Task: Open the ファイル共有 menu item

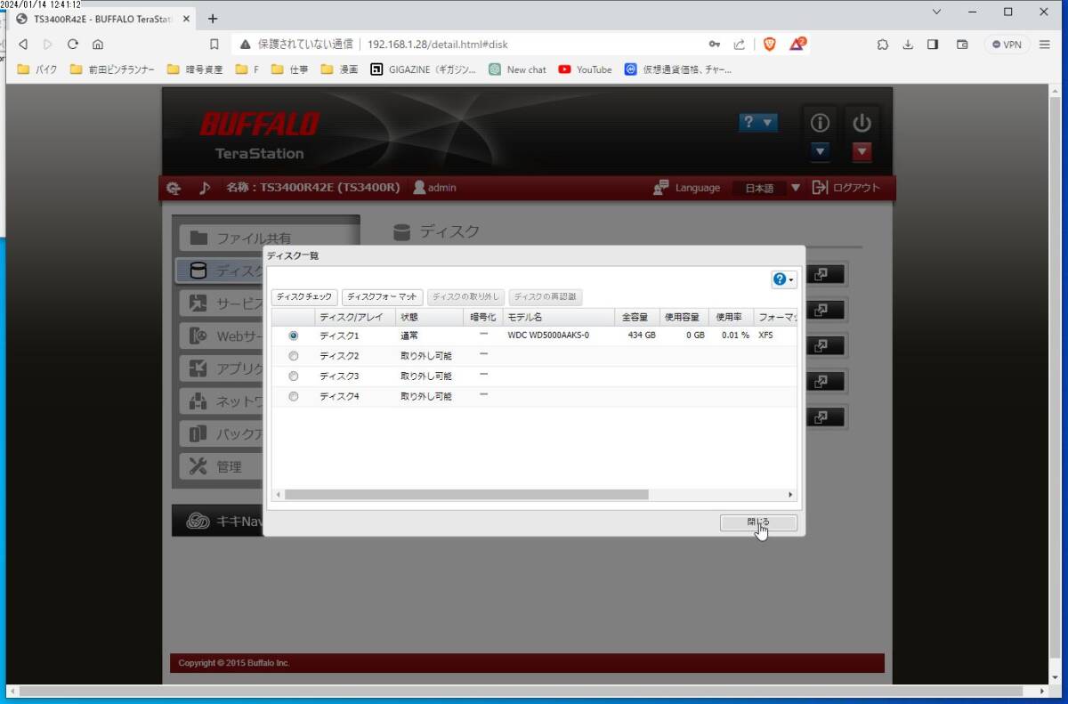Action: point(267,238)
